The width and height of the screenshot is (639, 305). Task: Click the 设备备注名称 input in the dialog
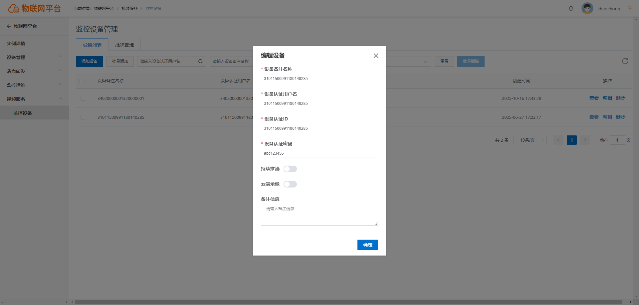pyautogui.click(x=319, y=79)
